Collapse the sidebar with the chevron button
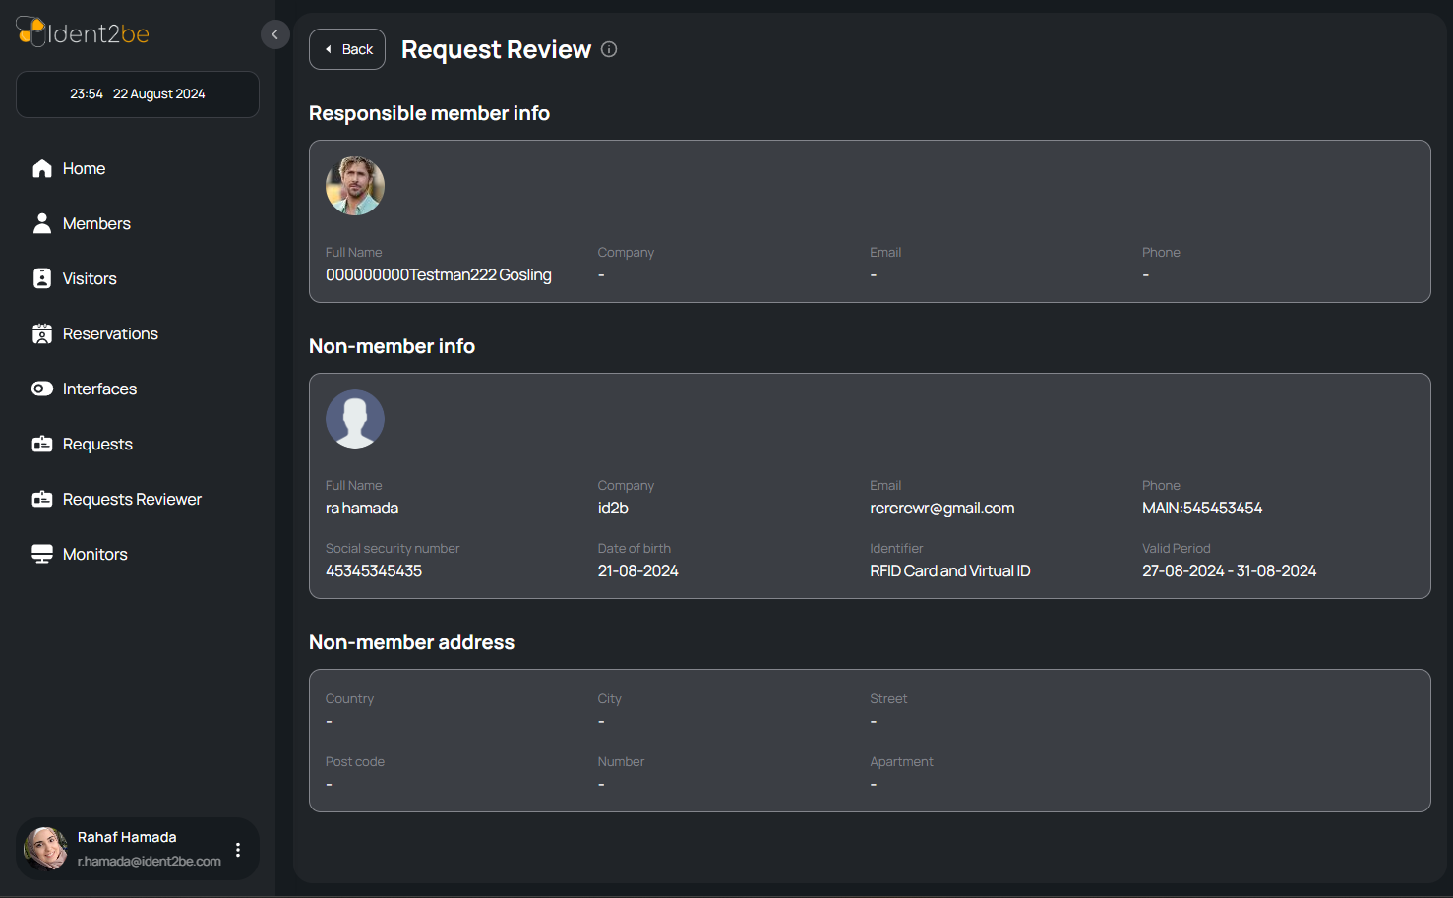Viewport: 1453px width, 898px height. coord(275,34)
